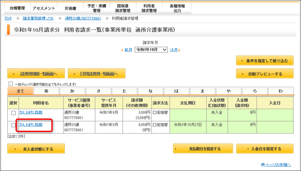Select the ま kana tab
Image resolution: width=301 pixels, height=171 pixels.
pos(203,91)
